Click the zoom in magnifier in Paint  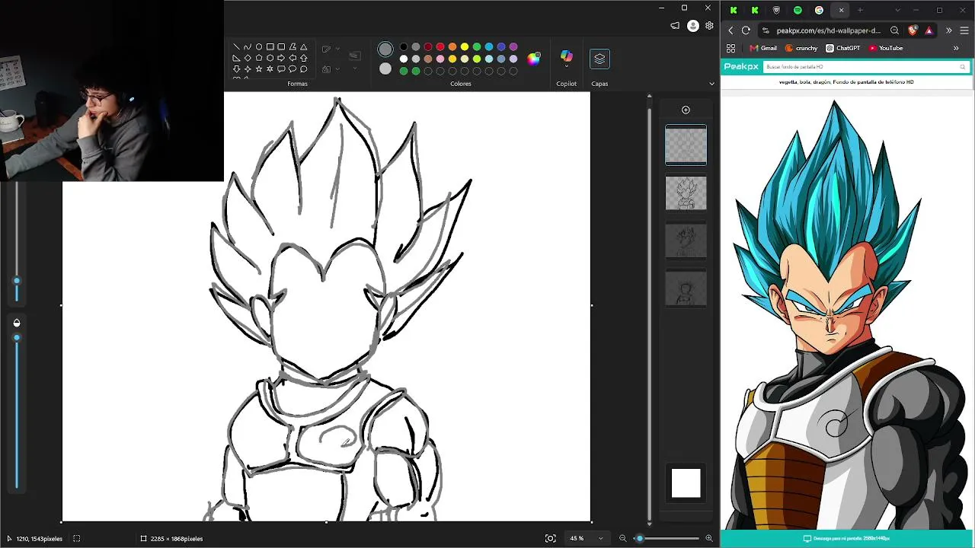click(x=709, y=538)
